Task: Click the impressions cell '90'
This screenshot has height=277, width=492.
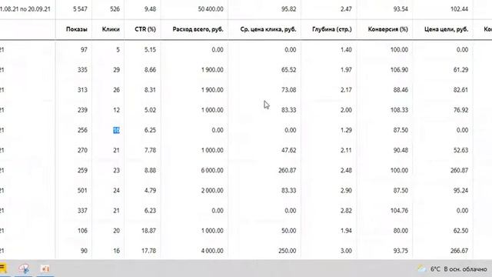Action: pyautogui.click(x=84, y=251)
